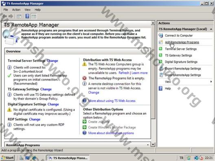Viewport: 215px width, 161px height.
Task: Open More about using TS Web Access link
Action: 112,101
